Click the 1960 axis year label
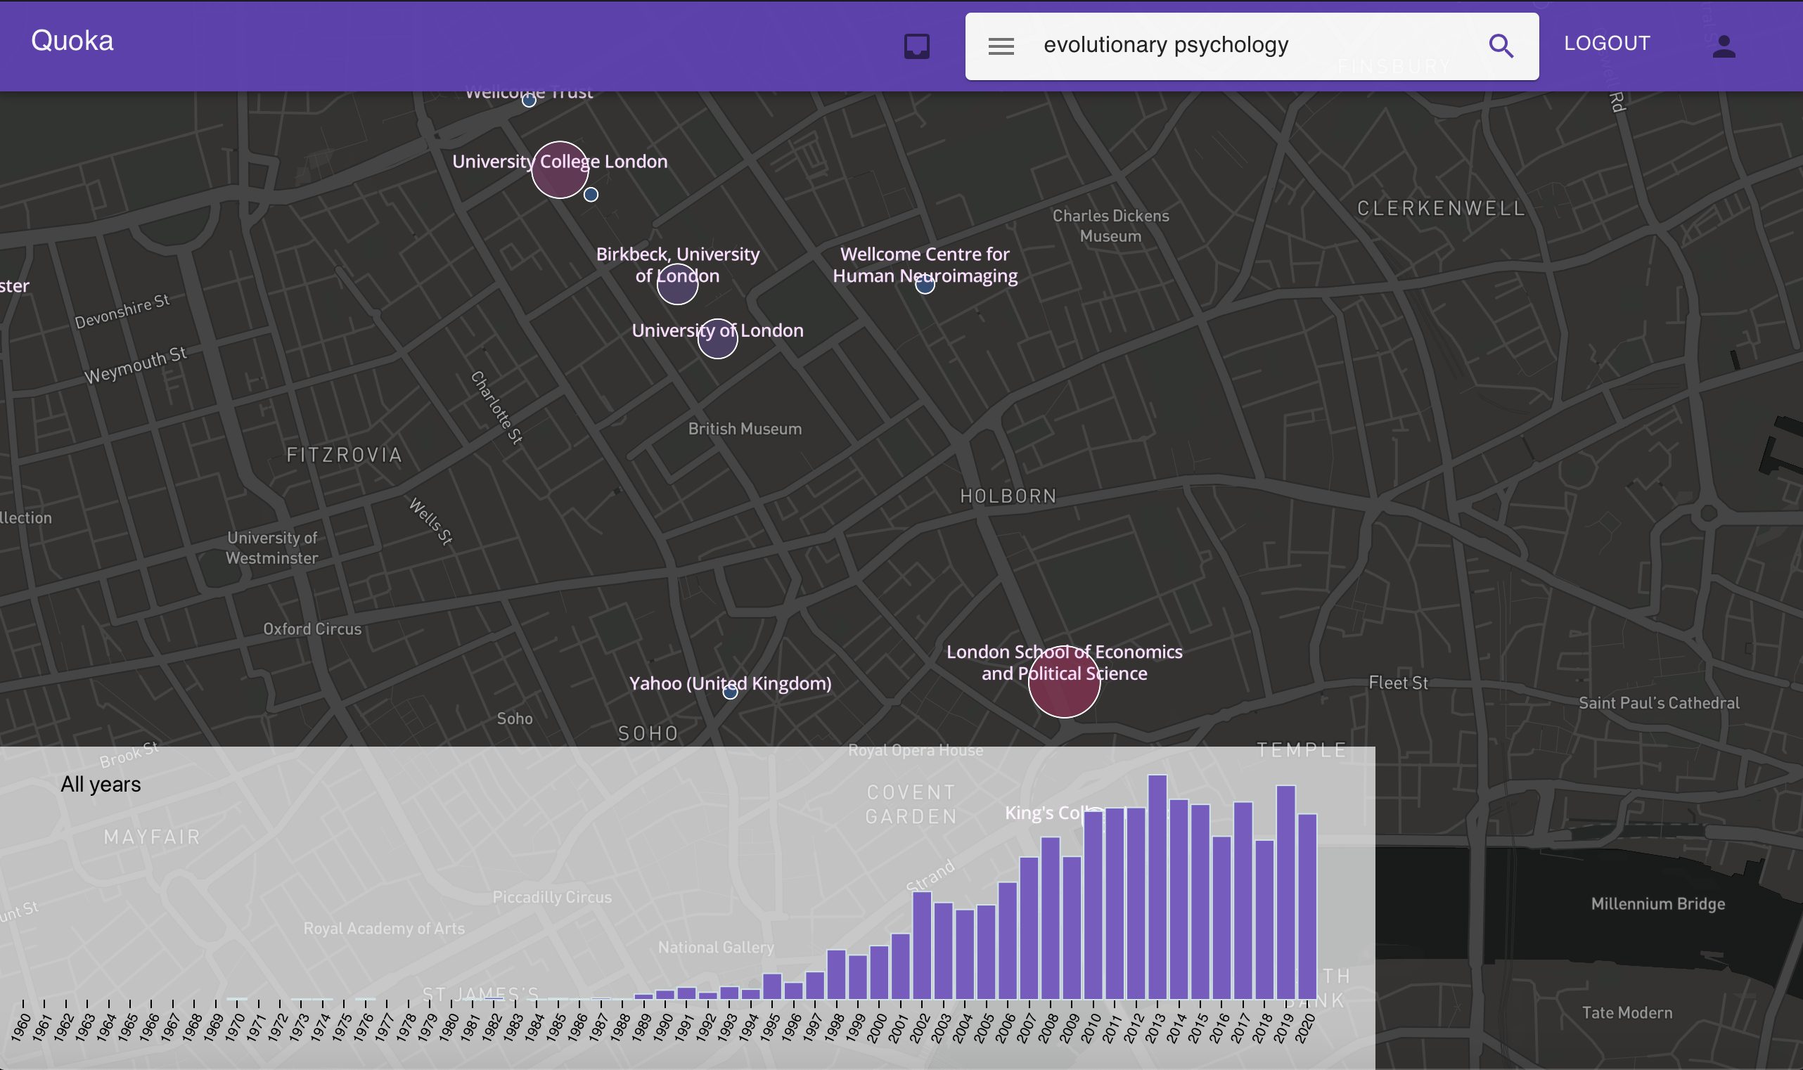Screen dimensions: 1803x1070 [22, 1026]
